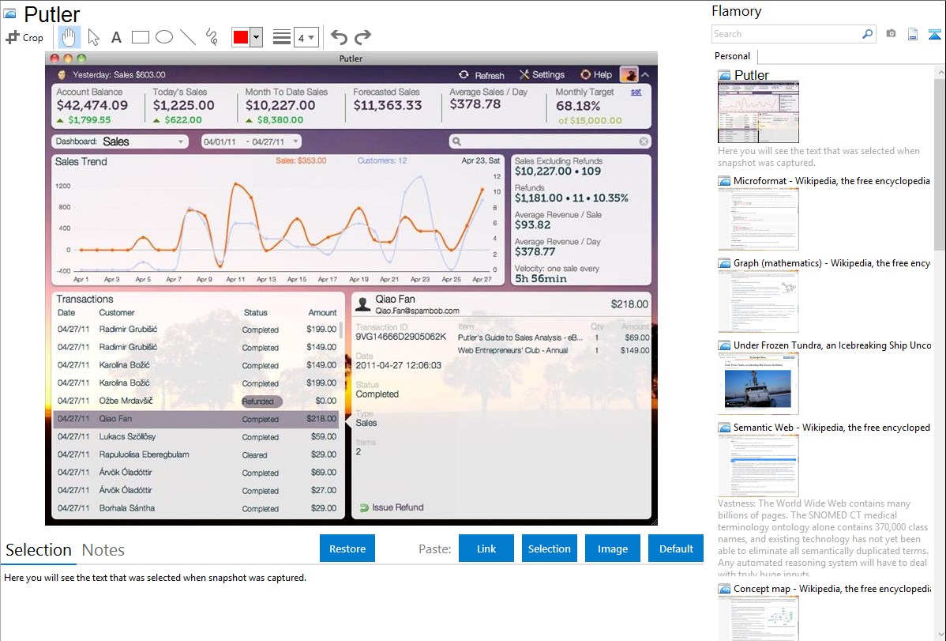The image size is (946, 641).
Task: Click the Qiao.Fan@spambob.com email address
Action: coord(417,311)
